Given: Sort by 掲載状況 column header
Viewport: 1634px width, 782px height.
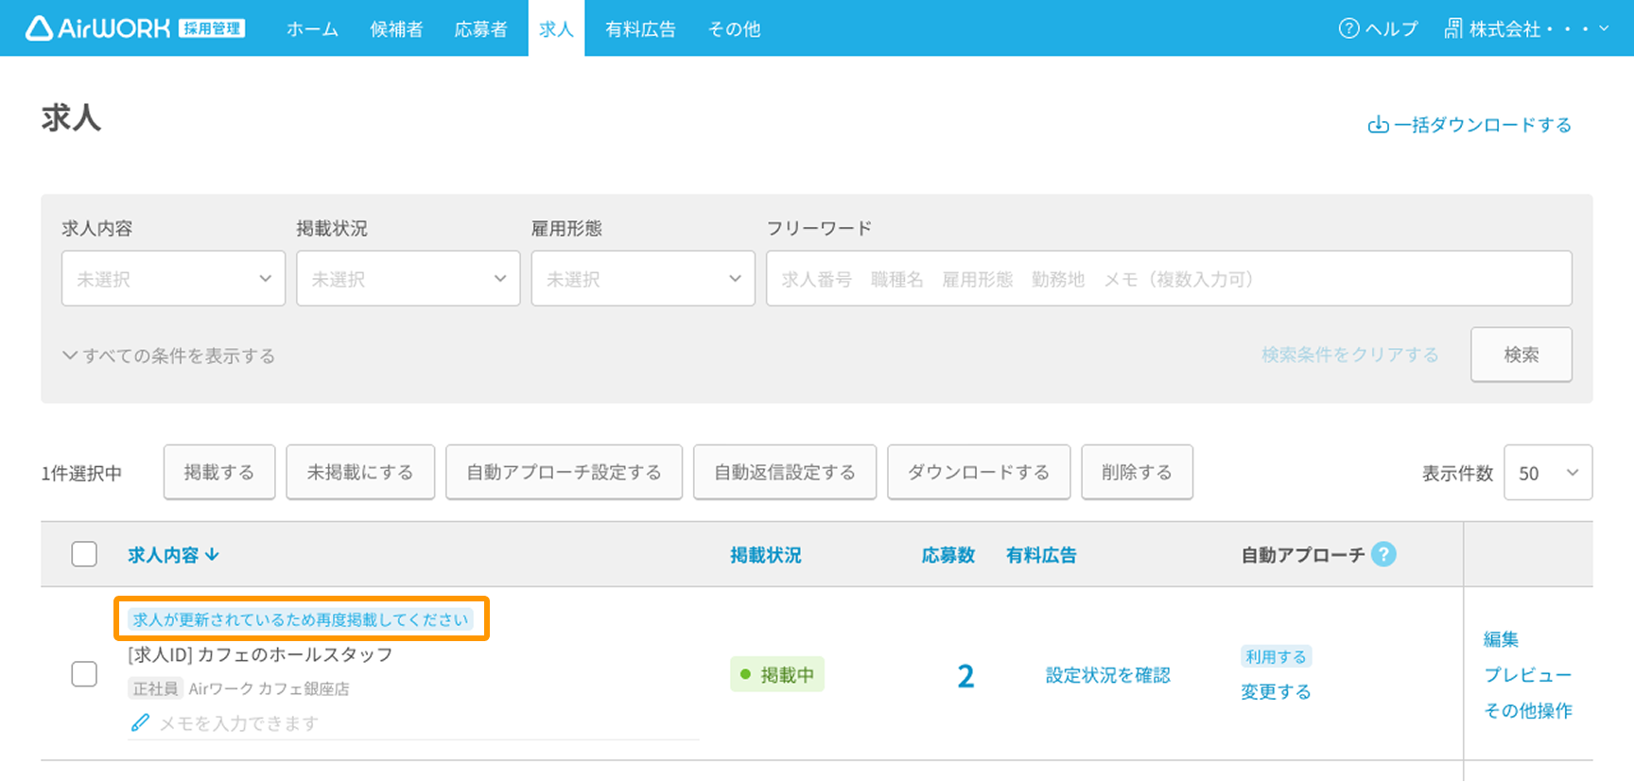Looking at the screenshot, I should click(766, 555).
